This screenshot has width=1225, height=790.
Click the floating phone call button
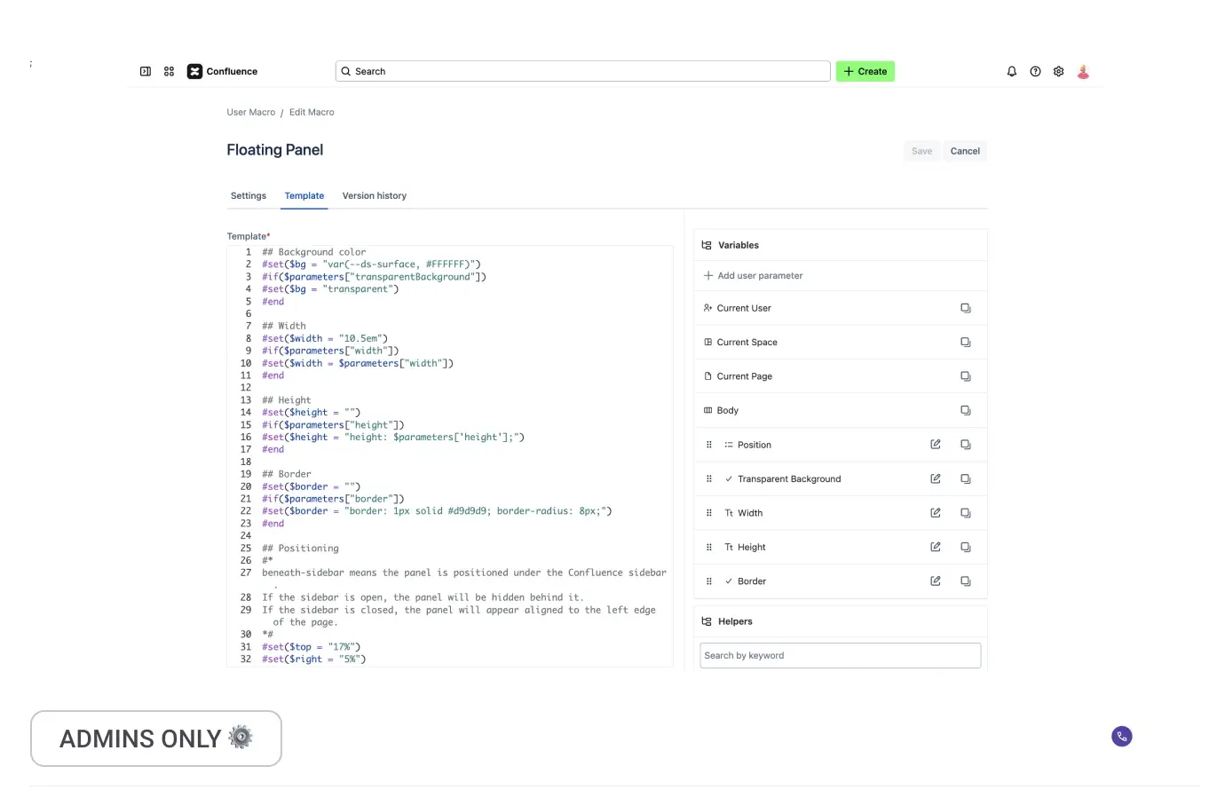click(x=1122, y=736)
